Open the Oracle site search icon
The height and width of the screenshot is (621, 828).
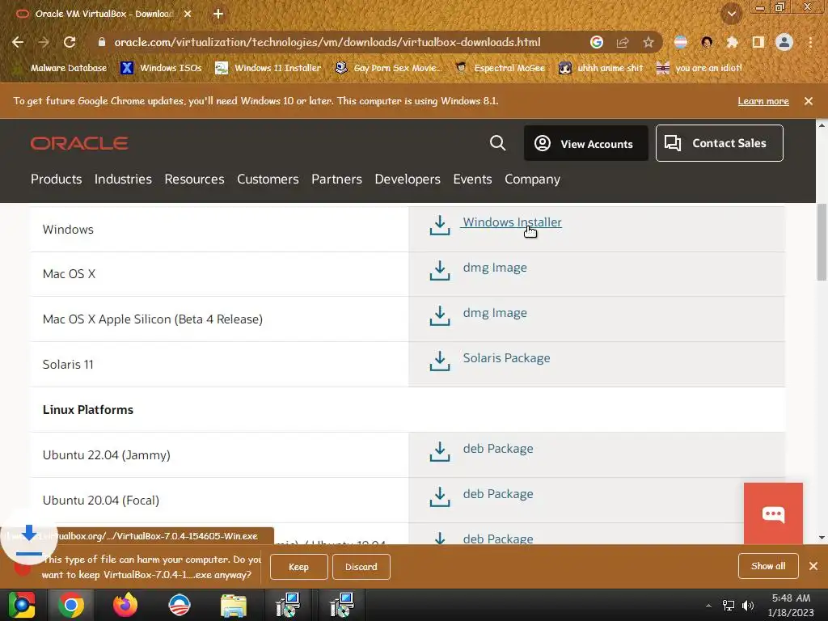click(497, 142)
